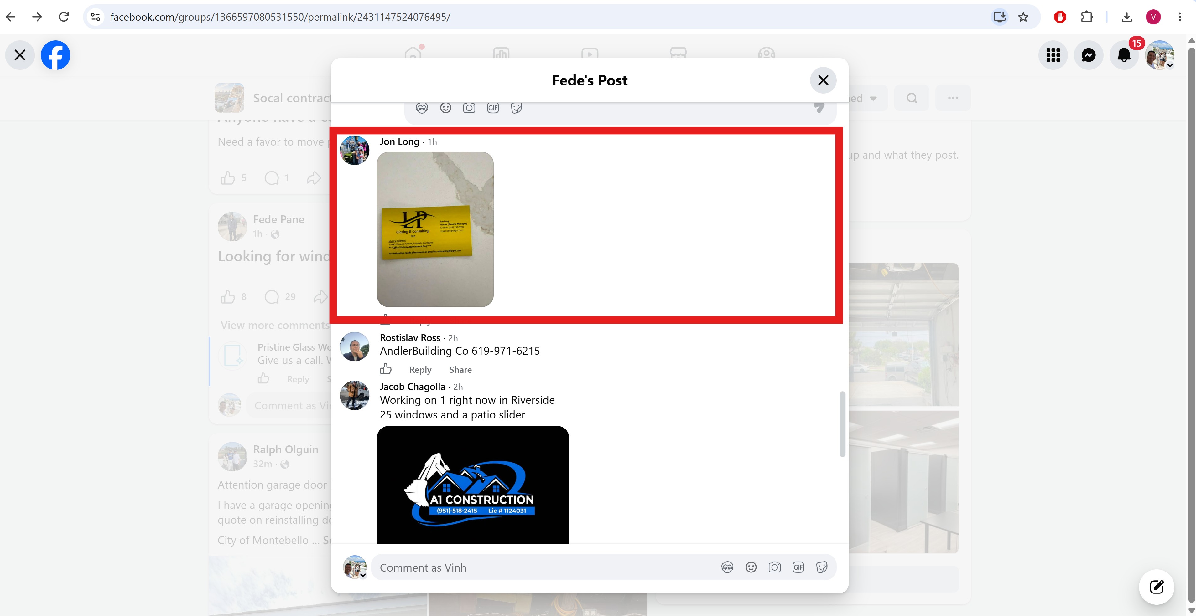Click the avatar sticker icon in the upper reply box
1196x616 pixels.
[x=422, y=108]
